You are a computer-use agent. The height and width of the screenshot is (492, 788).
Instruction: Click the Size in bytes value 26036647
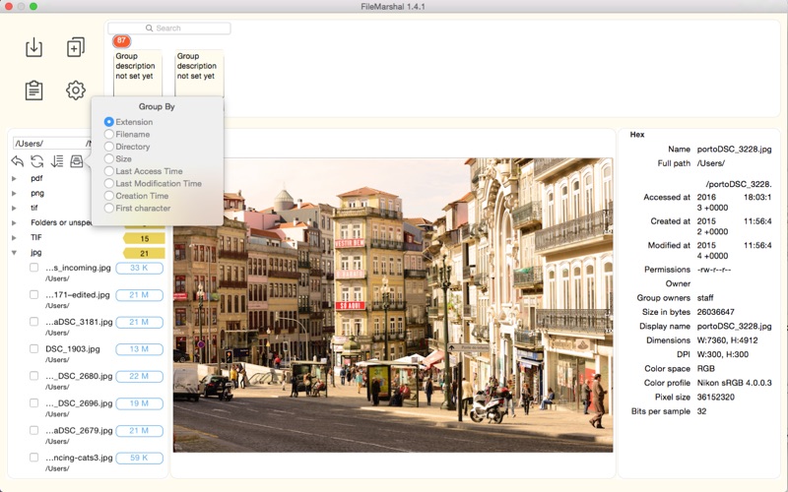click(x=716, y=312)
